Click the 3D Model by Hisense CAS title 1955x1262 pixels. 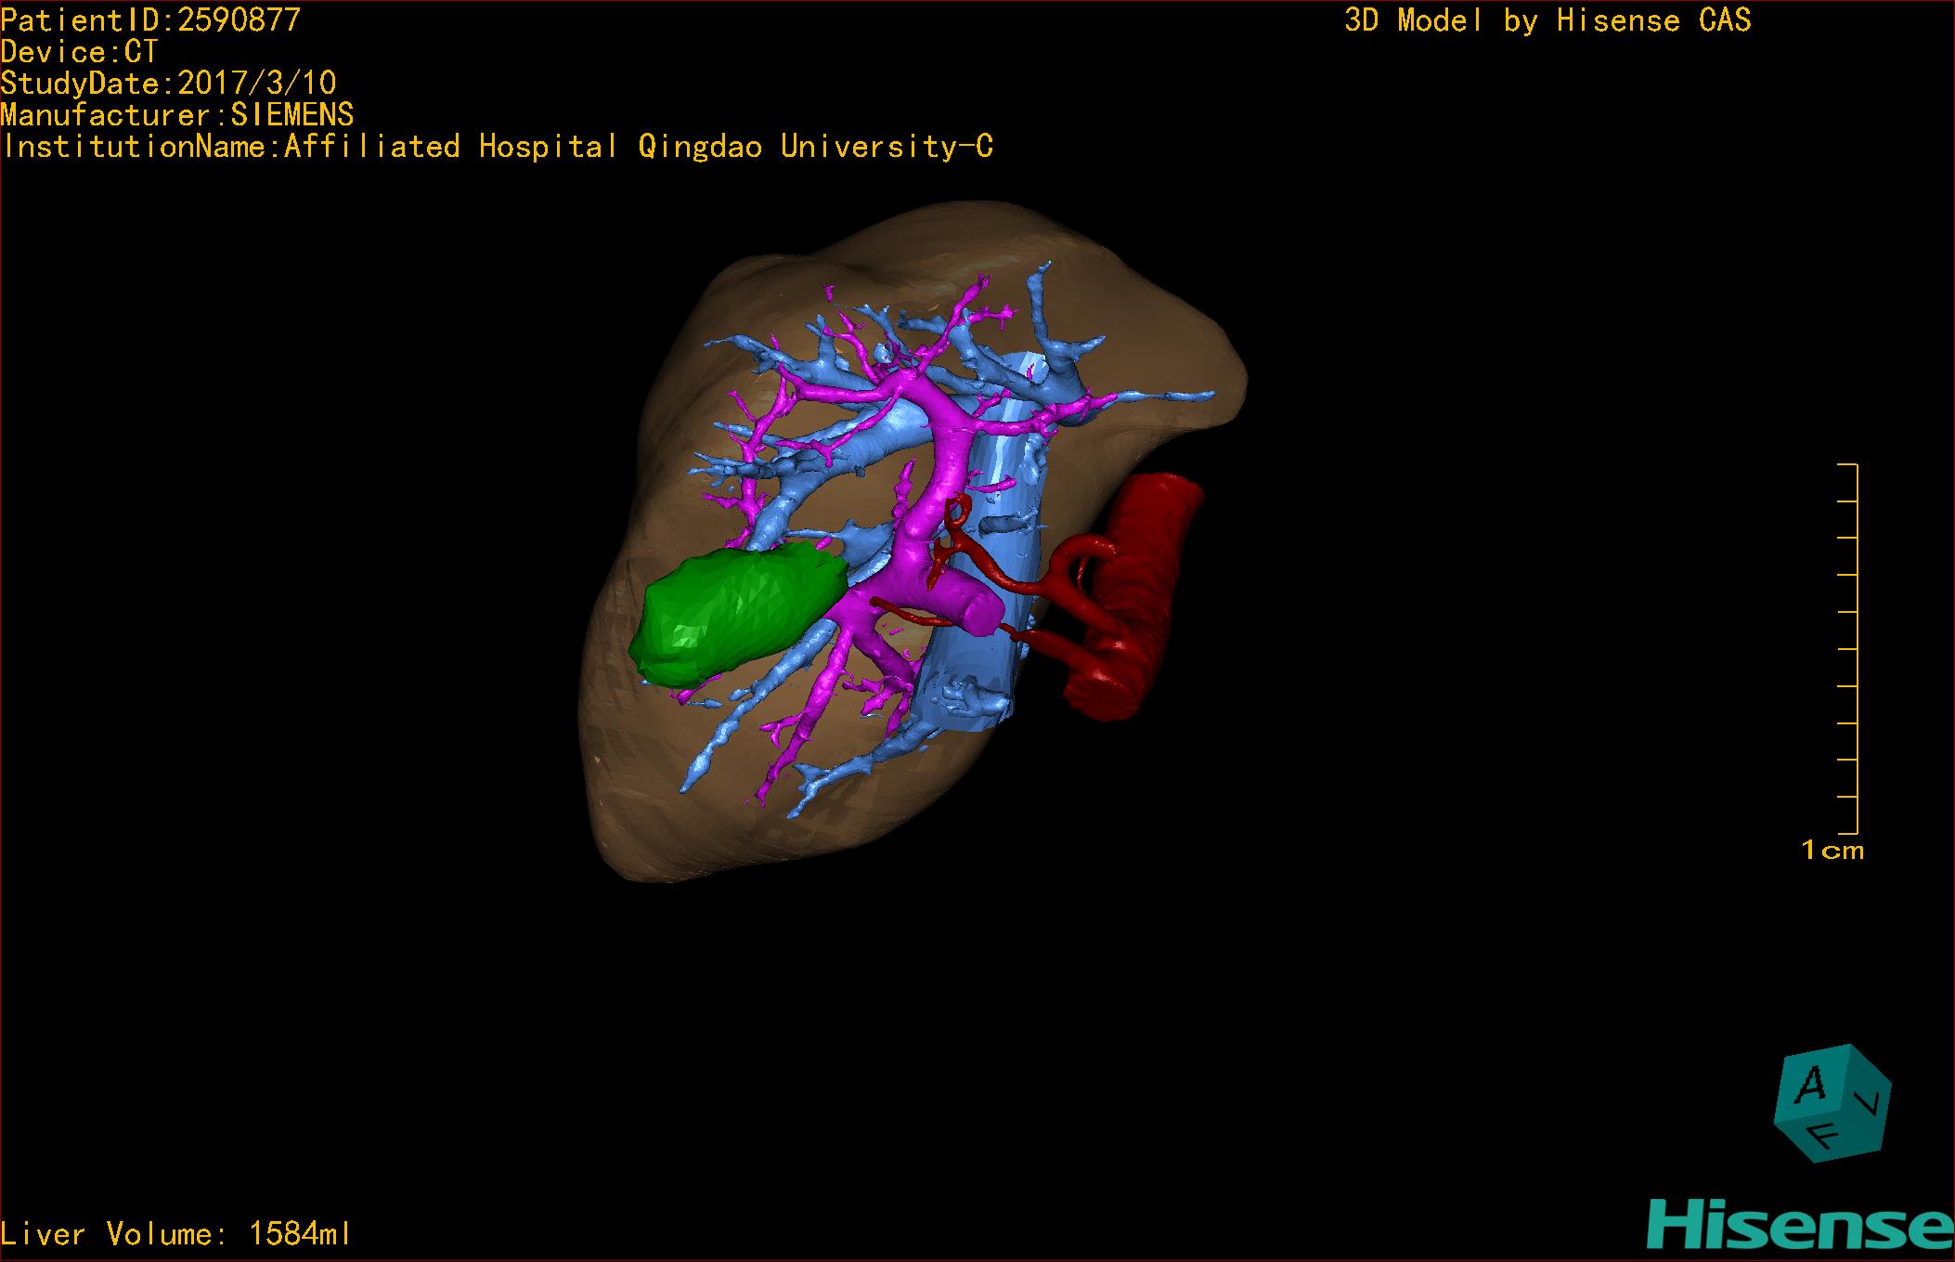pyautogui.click(x=1547, y=20)
